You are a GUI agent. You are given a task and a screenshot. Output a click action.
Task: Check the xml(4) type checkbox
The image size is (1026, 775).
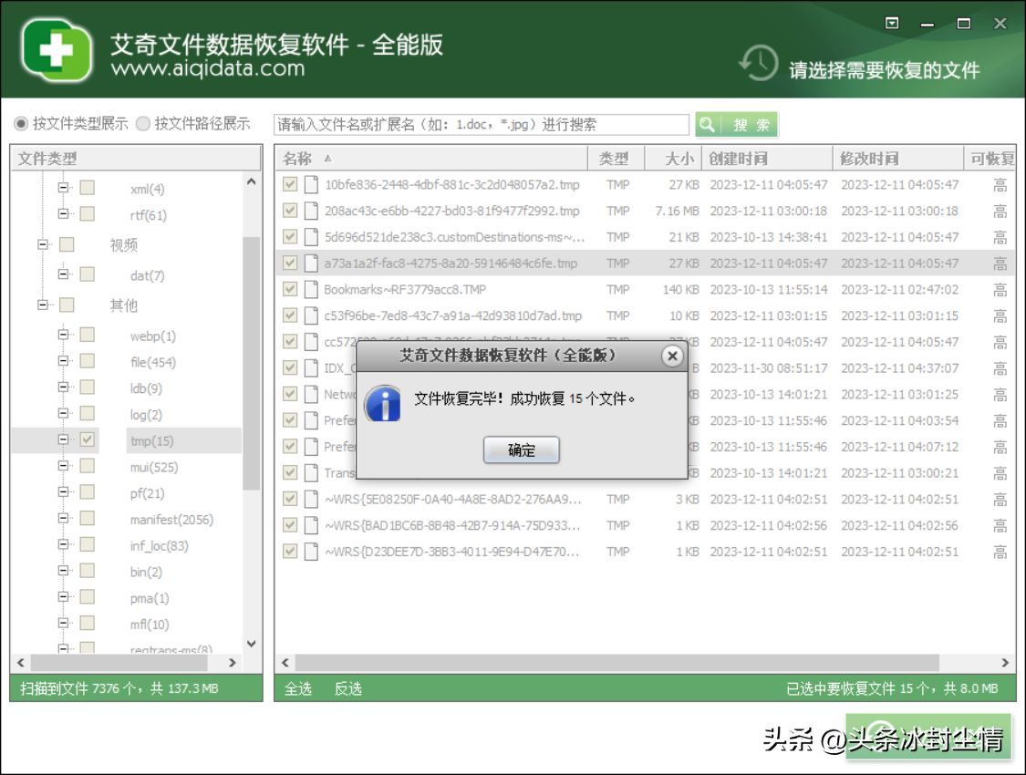point(87,189)
